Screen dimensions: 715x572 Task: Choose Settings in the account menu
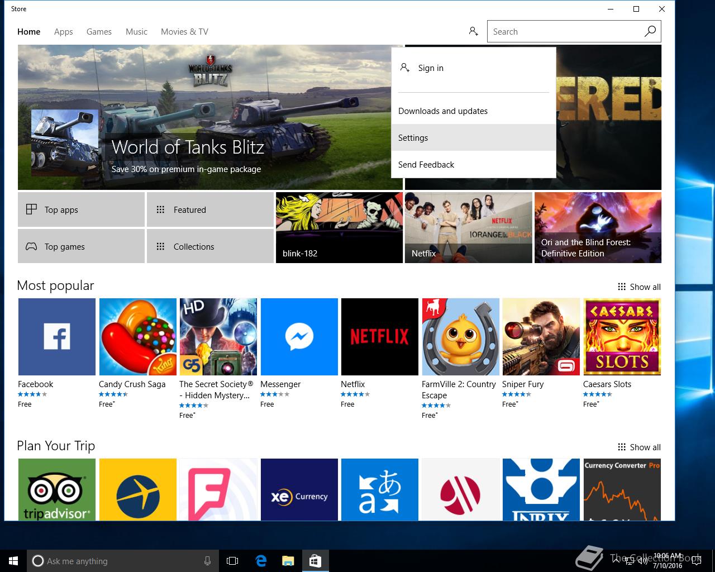point(474,137)
